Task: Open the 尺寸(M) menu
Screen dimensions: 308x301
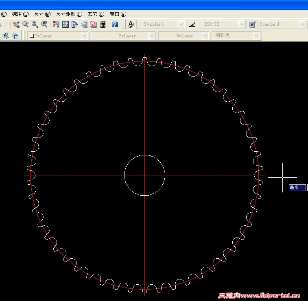Action: [x=42, y=14]
